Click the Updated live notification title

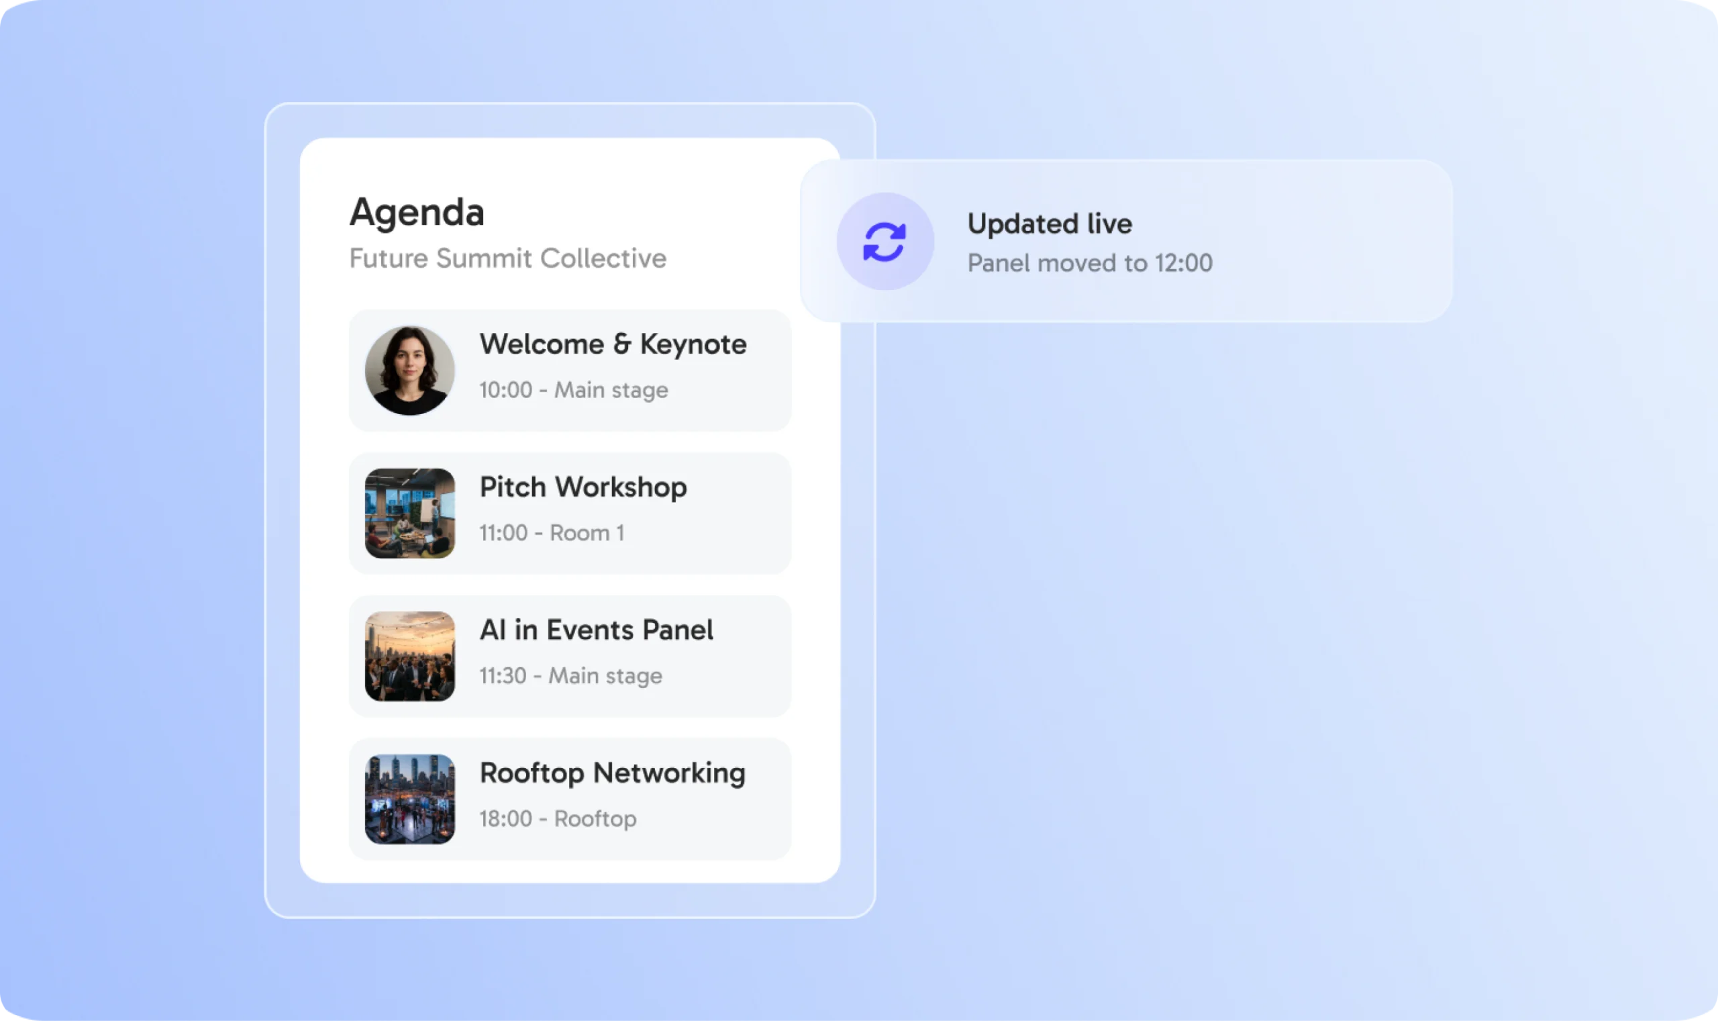tap(1050, 224)
